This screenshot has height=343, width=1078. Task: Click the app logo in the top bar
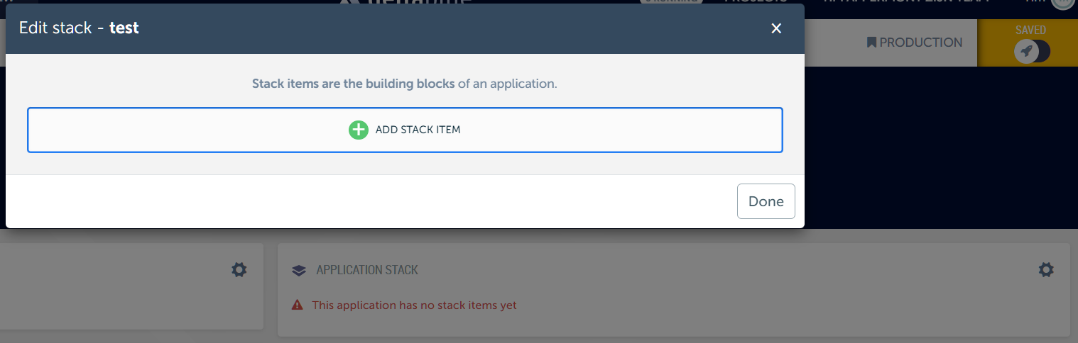(405, 2)
